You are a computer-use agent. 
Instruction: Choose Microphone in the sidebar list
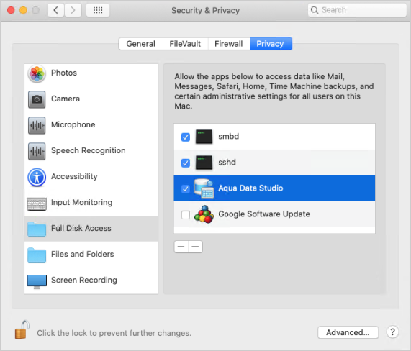(x=91, y=125)
